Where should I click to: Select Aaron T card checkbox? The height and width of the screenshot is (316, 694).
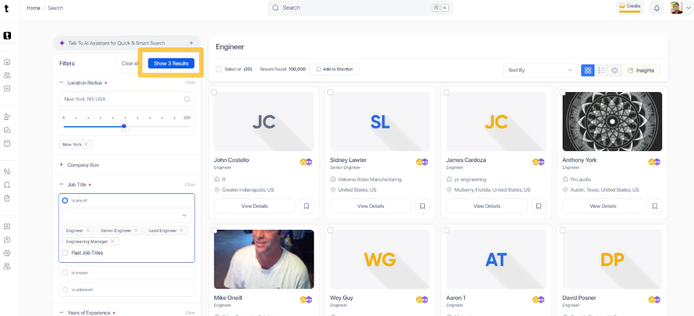coord(446,230)
